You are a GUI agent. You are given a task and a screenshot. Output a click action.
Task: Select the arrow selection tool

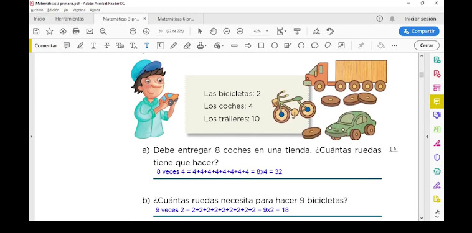click(200, 31)
